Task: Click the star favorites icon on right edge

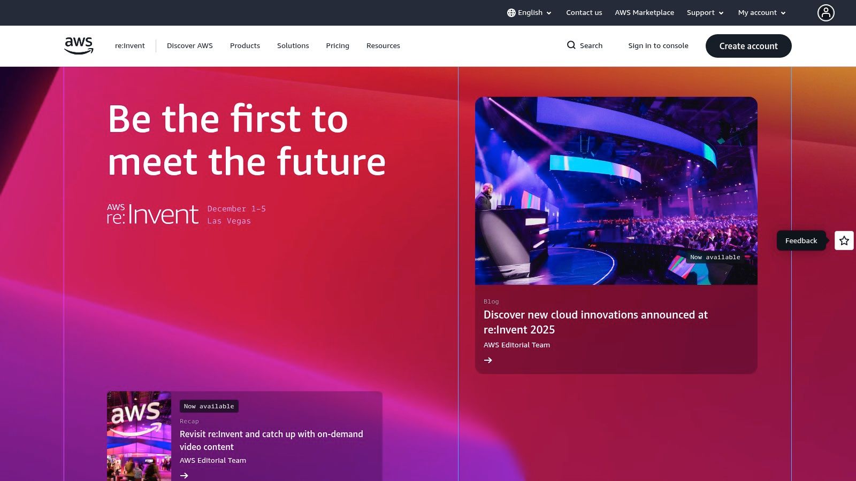Action: pyautogui.click(x=844, y=241)
